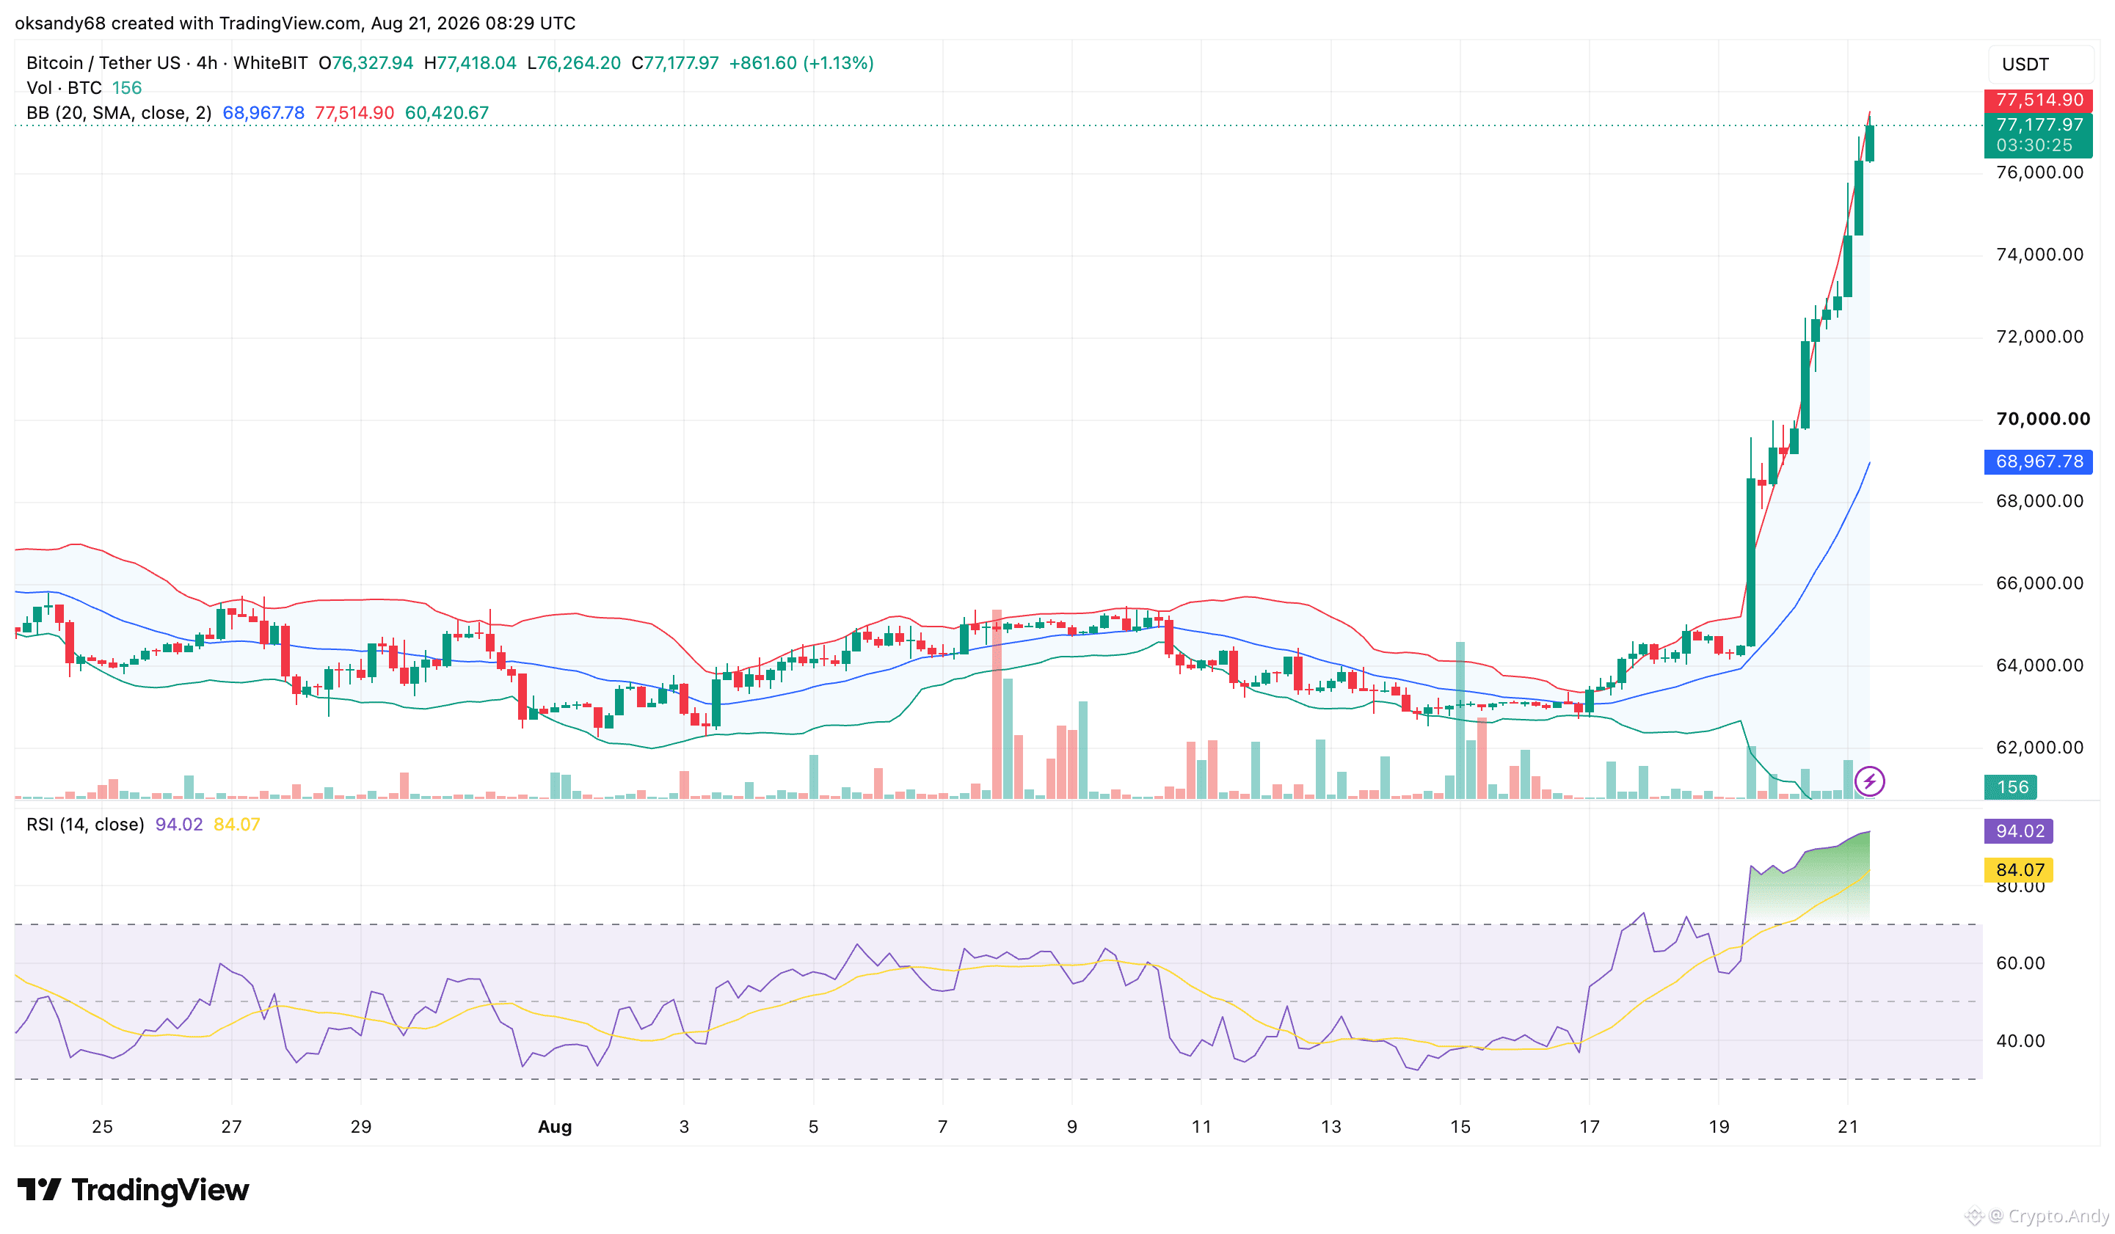Click the yellow 84.07 value in the RSI legend
2115x1234 pixels.
point(237,825)
